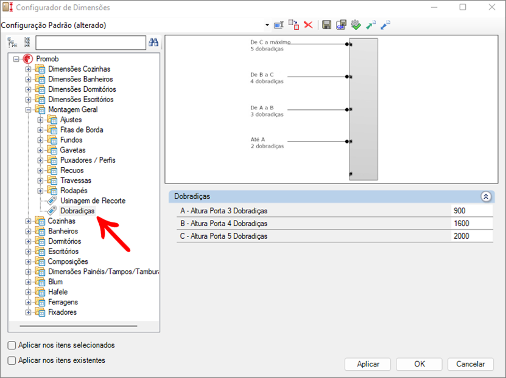Screen dimensions: 506x378
Task: Expand the Dimensões Banheiros node
Action: coord(29,80)
